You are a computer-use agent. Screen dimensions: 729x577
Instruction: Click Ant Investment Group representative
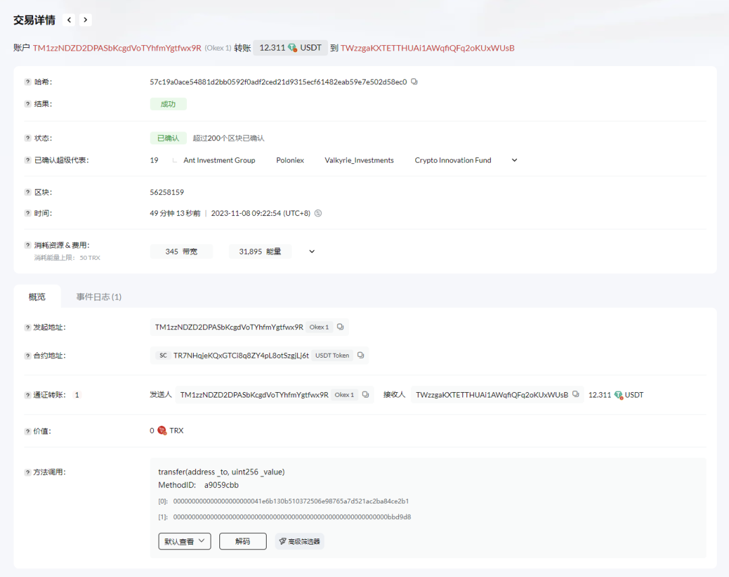[x=219, y=161]
